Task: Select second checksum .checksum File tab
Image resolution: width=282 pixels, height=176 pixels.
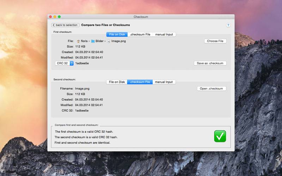Action: click(x=140, y=82)
